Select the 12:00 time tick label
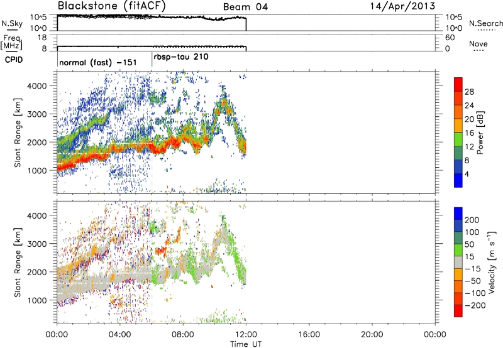Screen dimensions: 503x348 pos(246,335)
